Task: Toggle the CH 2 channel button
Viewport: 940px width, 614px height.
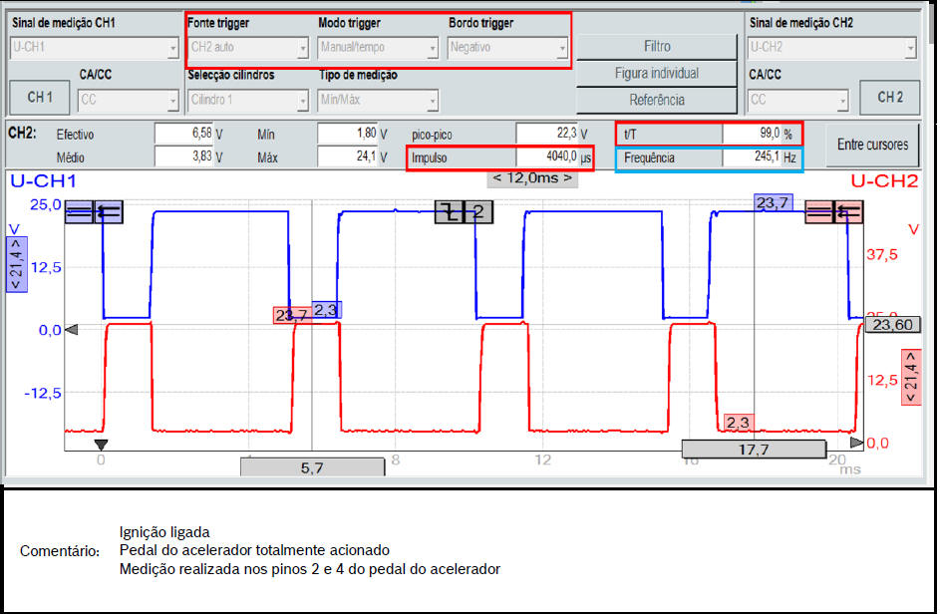Action: point(889,98)
